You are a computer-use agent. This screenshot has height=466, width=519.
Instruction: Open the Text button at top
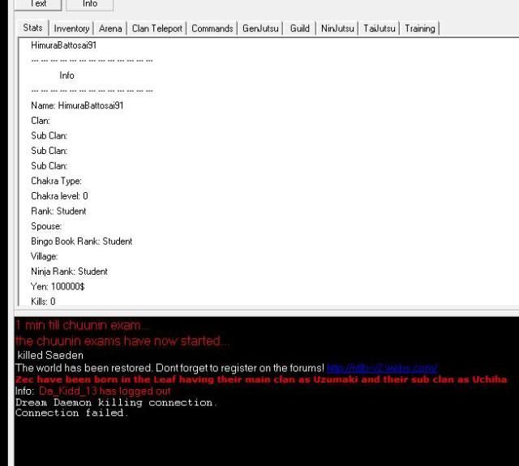pyautogui.click(x=38, y=5)
